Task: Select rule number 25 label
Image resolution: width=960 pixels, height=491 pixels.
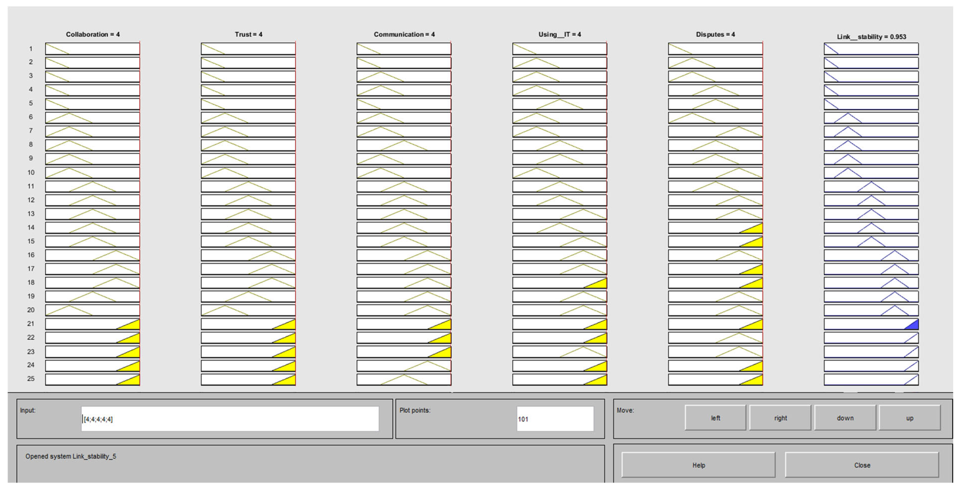Action: (x=31, y=379)
